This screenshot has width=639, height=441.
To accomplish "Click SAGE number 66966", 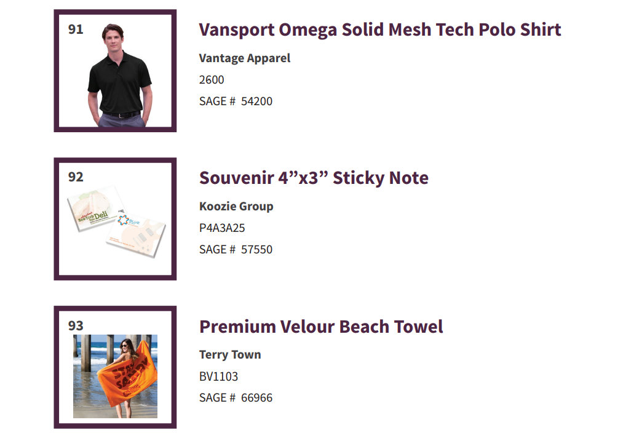I will pyautogui.click(x=236, y=398).
